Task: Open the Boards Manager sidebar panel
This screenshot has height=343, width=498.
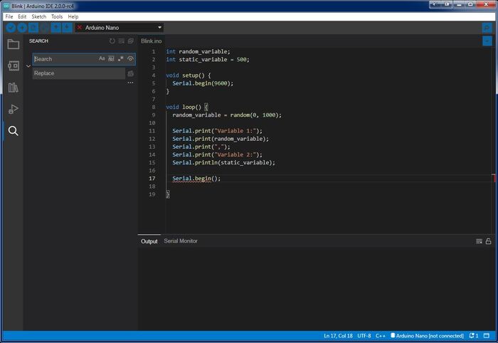Action: [13, 65]
